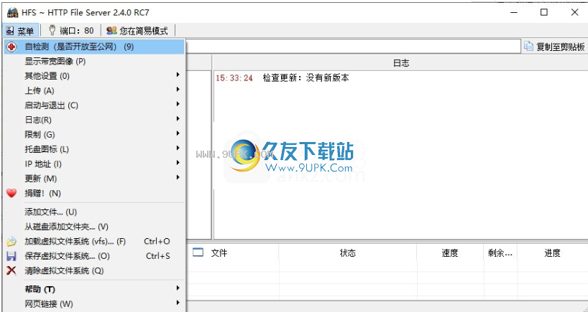Expand the 其他设置 (0) submenu
This screenshot has width=588, height=312.
pyautogui.click(x=94, y=76)
